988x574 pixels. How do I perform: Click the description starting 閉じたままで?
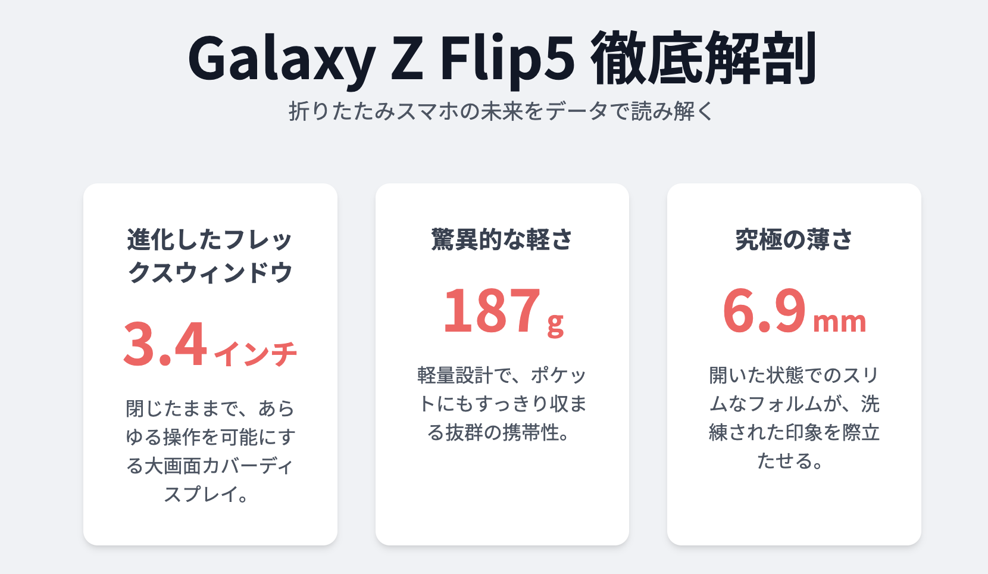210,451
